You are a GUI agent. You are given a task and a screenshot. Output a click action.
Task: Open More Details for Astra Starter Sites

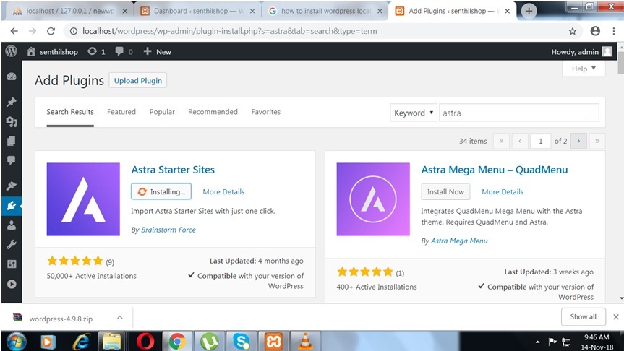(x=223, y=192)
